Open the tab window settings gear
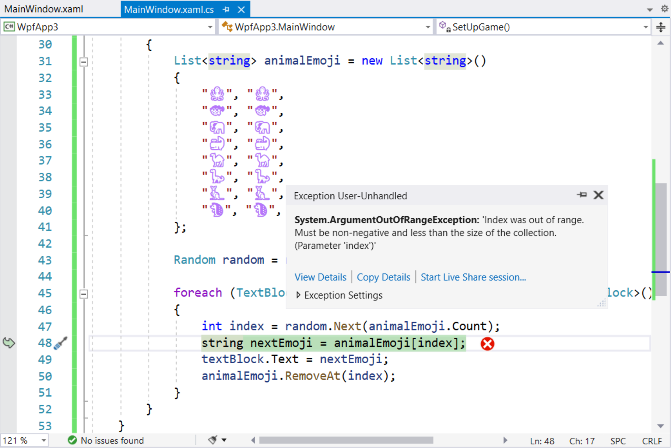The image size is (671, 448). click(664, 8)
